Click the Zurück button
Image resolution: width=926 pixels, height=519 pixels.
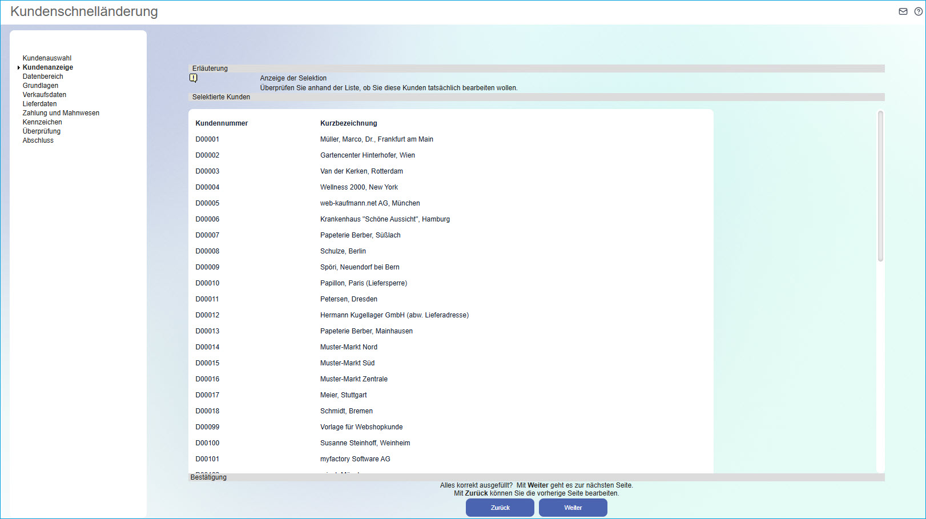[x=500, y=508]
